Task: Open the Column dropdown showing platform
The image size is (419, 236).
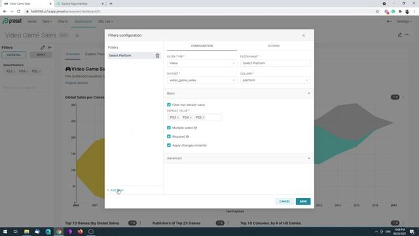Action: 275,80
